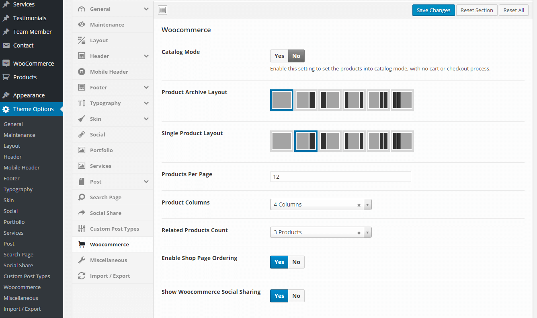Click the Products Per Page input field
Image resolution: width=537 pixels, height=318 pixels.
click(x=340, y=177)
